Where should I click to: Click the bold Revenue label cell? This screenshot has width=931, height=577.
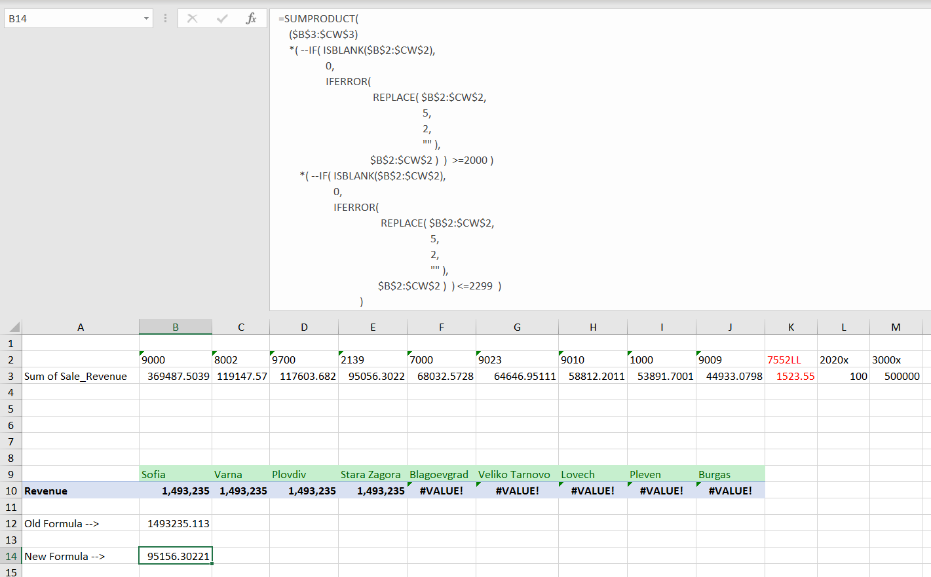coord(81,491)
